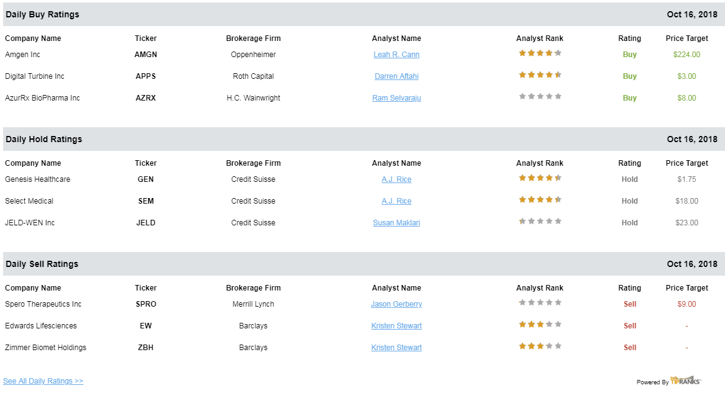The image size is (725, 406).
Task: Open A.J. Rice link for Genesis Healthcare
Action: point(396,179)
